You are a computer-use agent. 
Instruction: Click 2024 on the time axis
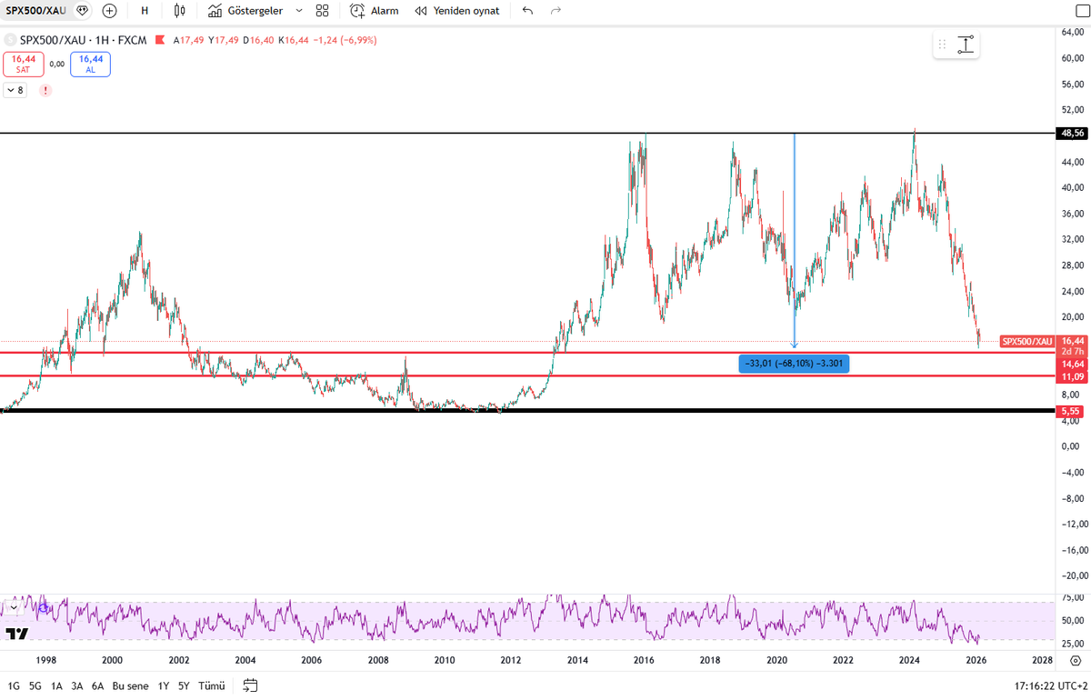pyautogui.click(x=909, y=660)
